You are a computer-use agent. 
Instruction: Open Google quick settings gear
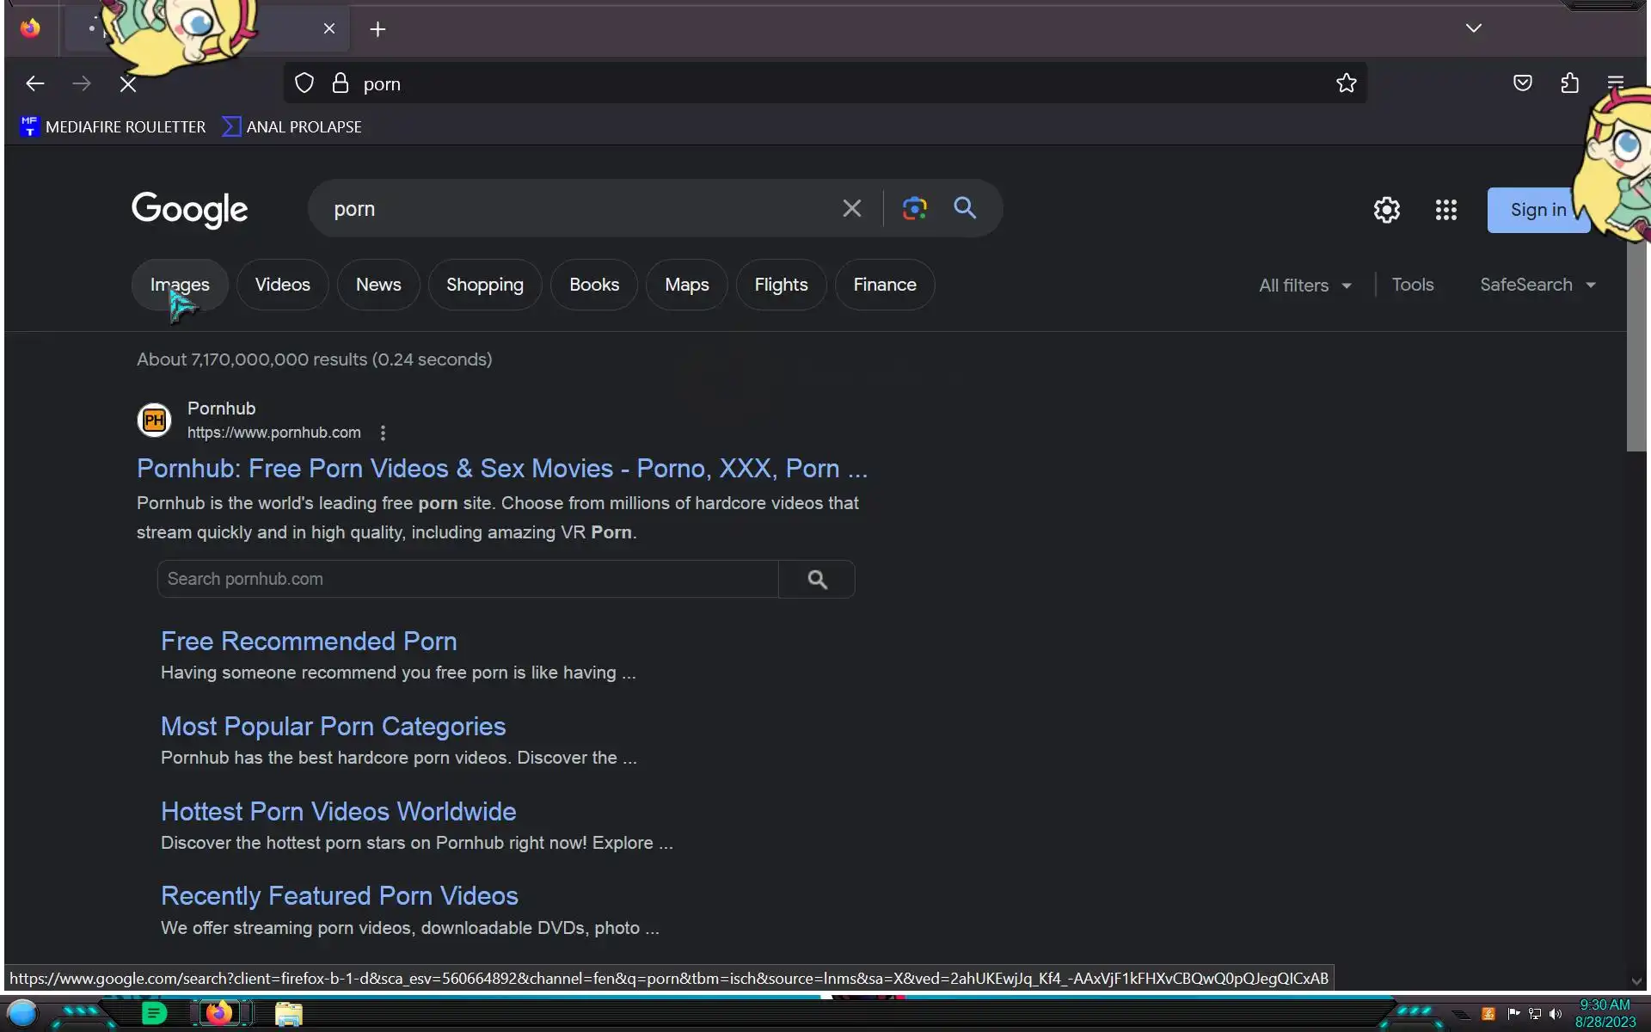[1386, 210]
